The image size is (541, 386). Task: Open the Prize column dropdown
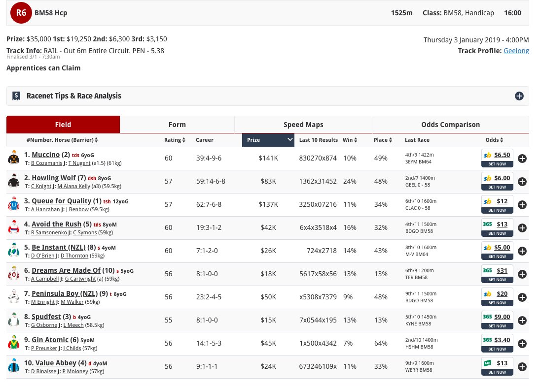[289, 139]
